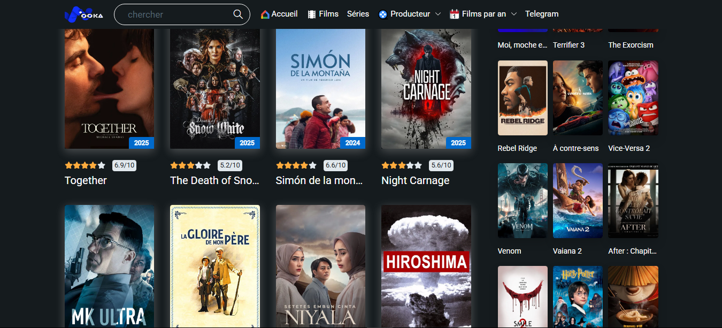Open the Films par an menu
722x328 pixels.
(x=483, y=14)
